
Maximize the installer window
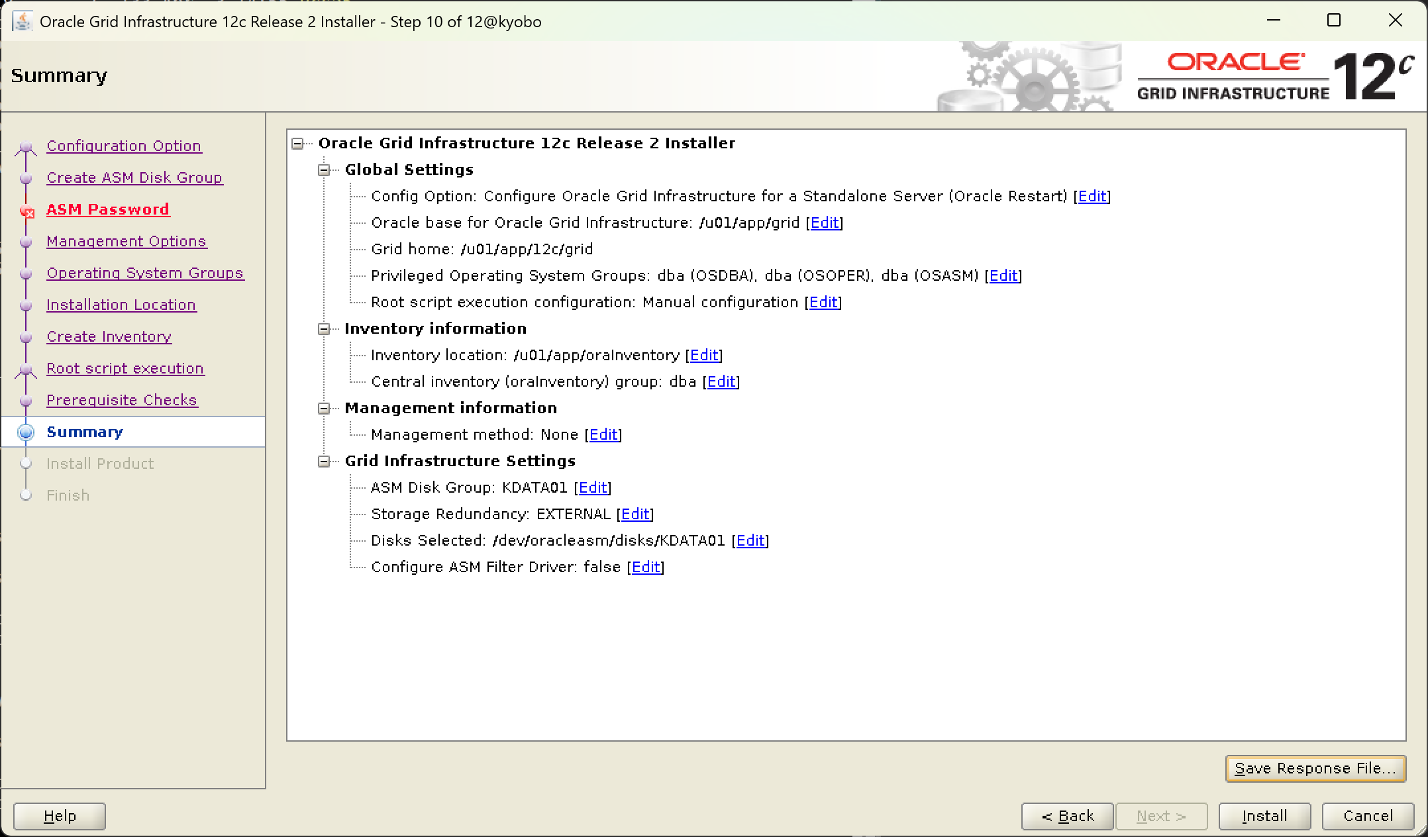[x=1334, y=21]
